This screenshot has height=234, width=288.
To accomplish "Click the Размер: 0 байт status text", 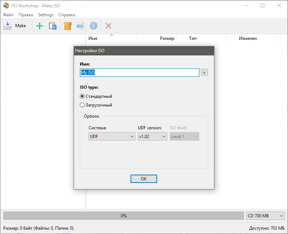I will (x=38, y=228).
